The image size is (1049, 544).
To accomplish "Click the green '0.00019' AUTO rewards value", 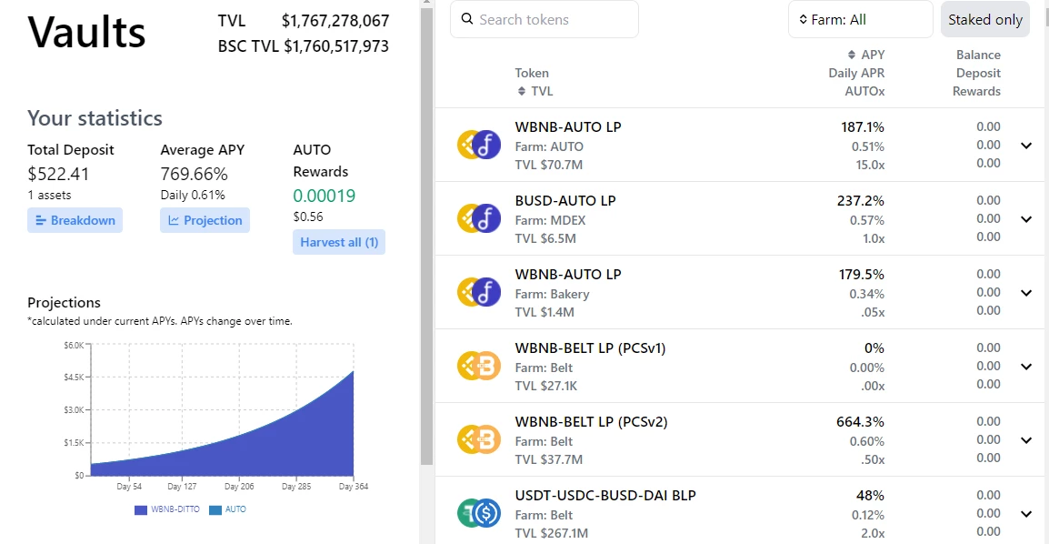I will pos(325,196).
